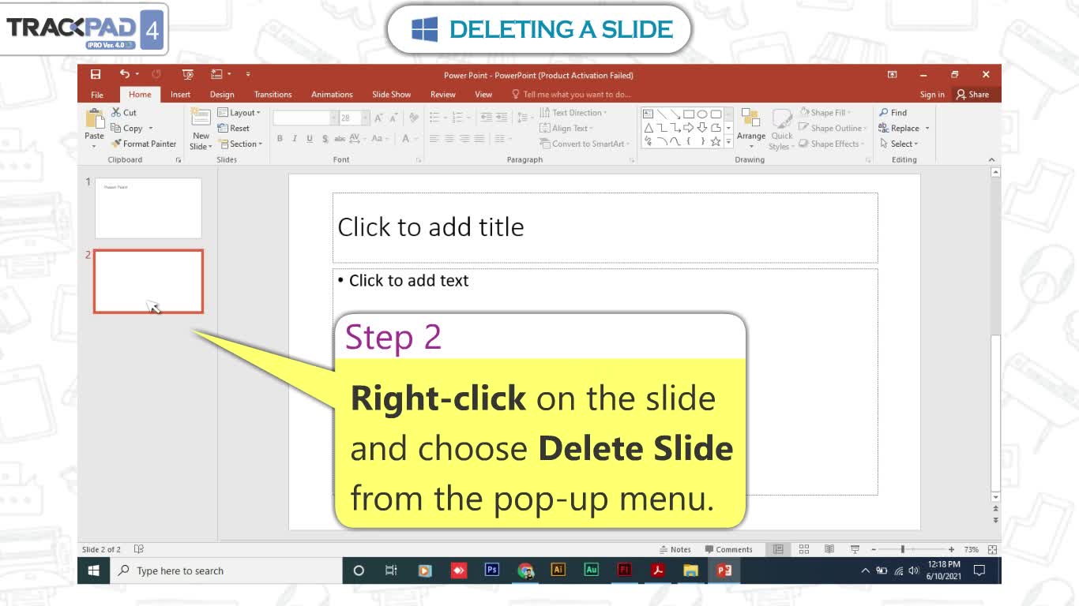Toggle the Comments pane
Viewport: 1079px width, 606px height.
click(729, 549)
